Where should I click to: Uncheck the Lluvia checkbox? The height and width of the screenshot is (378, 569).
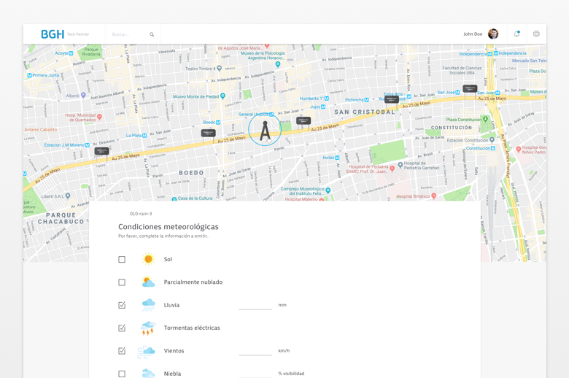[x=122, y=305]
